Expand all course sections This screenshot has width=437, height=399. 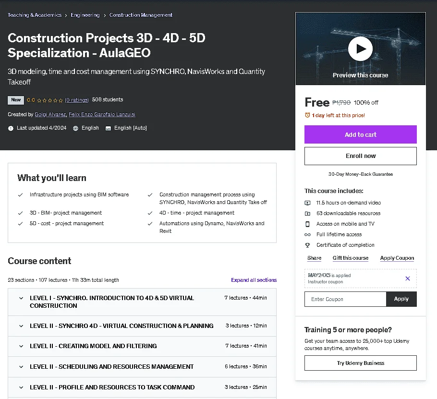254,280
